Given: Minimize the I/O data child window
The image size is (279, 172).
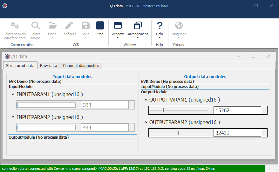Looking at the screenshot, I should pos(238,56).
